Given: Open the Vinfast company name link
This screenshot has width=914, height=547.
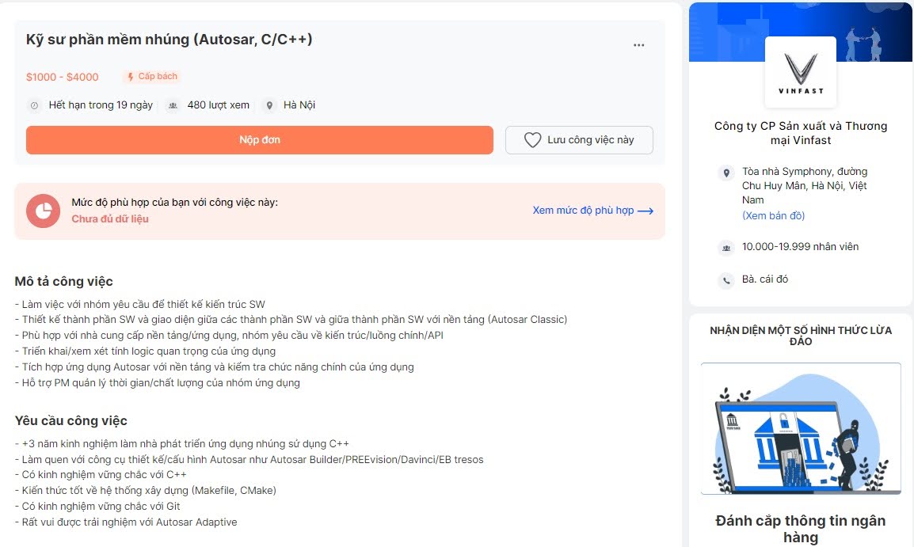Looking at the screenshot, I should [800, 133].
